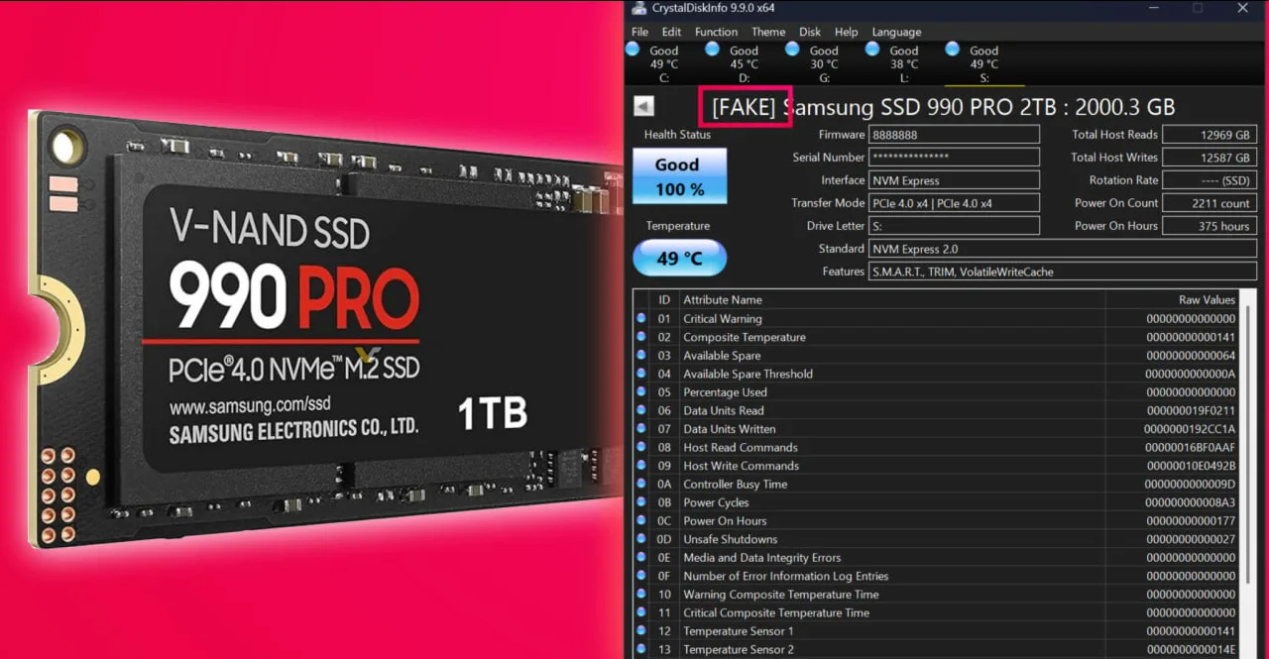Open the Disk menu
Image resolution: width=1269 pixels, height=659 pixels.
pos(810,32)
